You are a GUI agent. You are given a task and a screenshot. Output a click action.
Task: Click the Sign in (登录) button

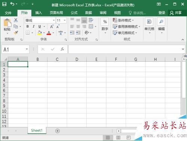(x=162, y=13)
